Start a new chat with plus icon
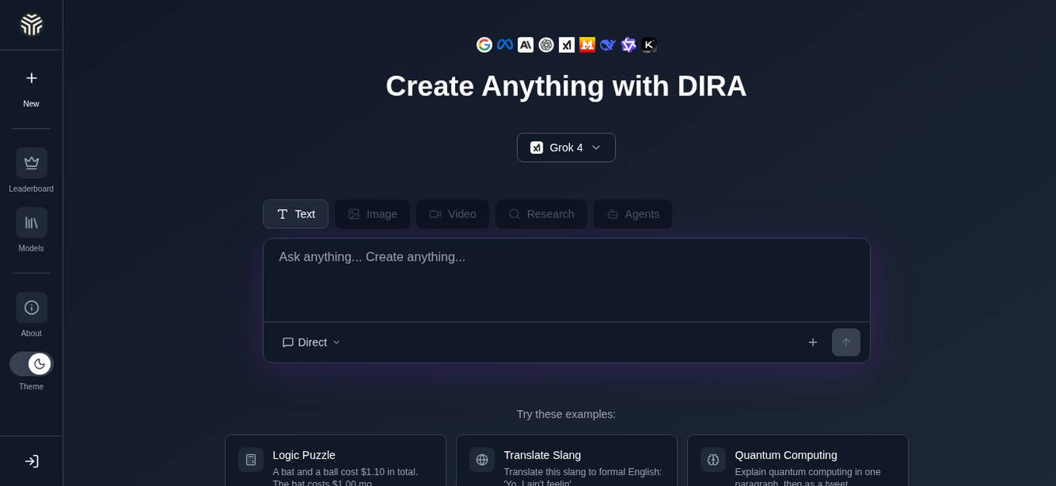The width and height of the screenshot is (1056, 486). 31,78
